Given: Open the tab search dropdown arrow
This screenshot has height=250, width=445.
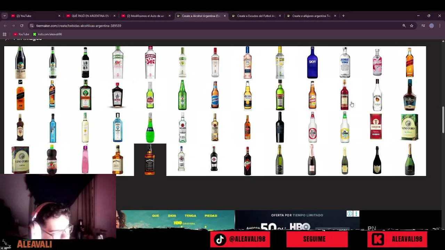Looking at the screenshot, I should [5, 16].
